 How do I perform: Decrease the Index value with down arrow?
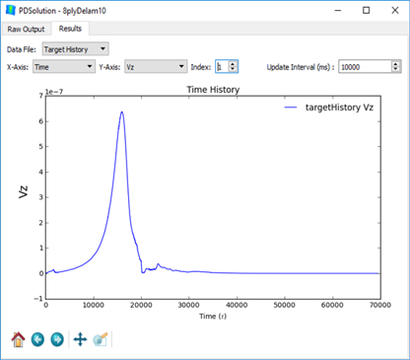233,69
